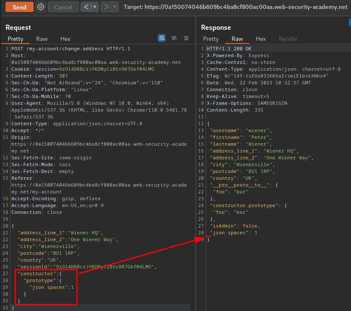Image resolution: width=351 pixels, height=311 pixels.
Task: Switch to the Request Raw tab
Action: [x=42, y=39]
